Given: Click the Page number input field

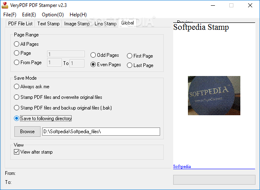Looking at the screenshot, I should click(66, 54).
